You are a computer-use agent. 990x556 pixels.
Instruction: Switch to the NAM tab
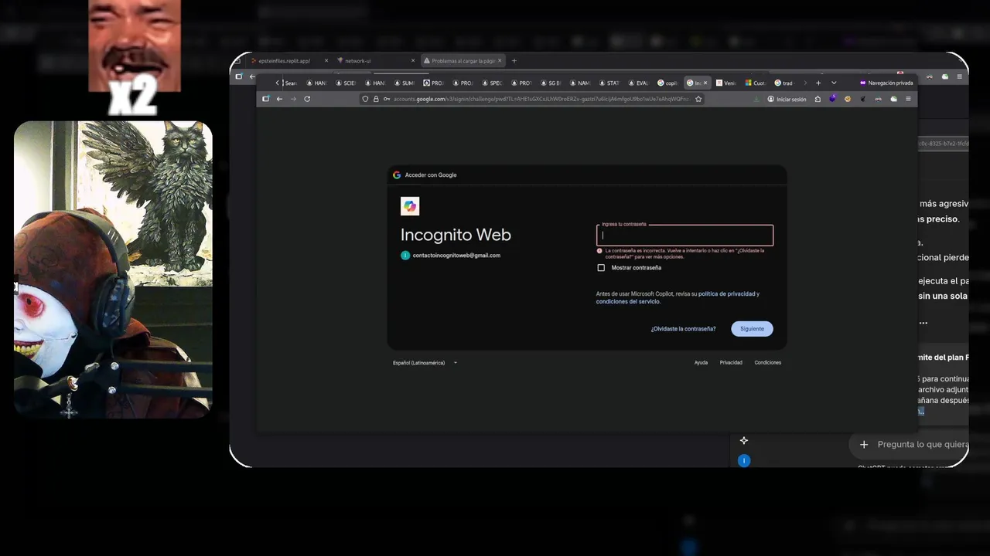point(580,83)
